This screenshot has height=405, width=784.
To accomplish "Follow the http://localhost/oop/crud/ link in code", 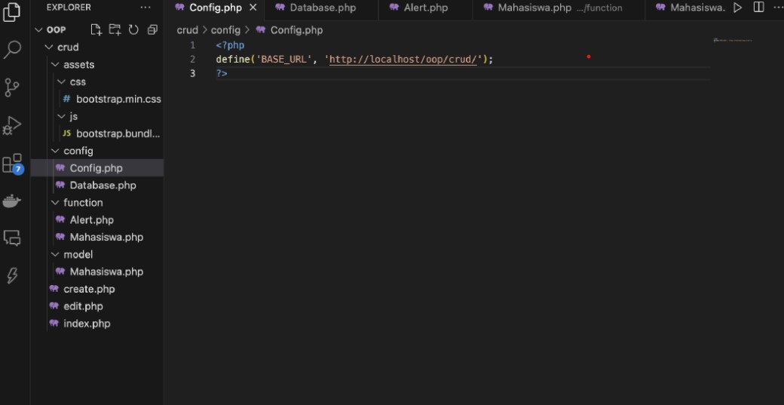I will pos(403,59).
